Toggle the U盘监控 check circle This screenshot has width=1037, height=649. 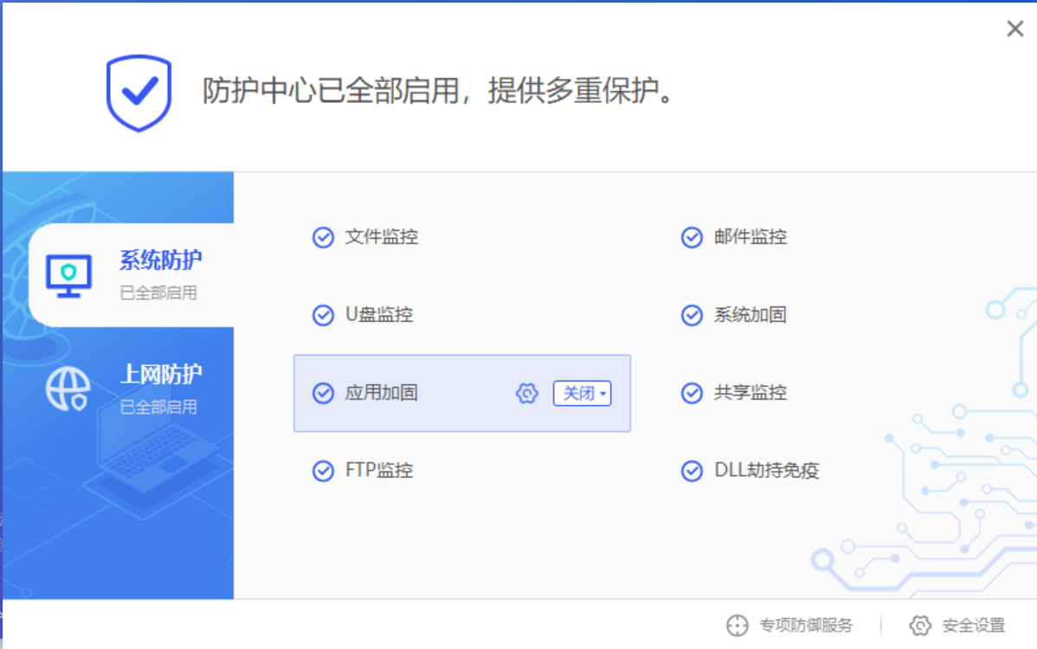click(323, 315)
